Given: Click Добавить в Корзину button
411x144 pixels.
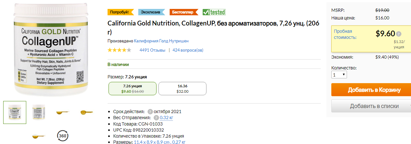Looking at the screenshot, I should pos(371,90).
